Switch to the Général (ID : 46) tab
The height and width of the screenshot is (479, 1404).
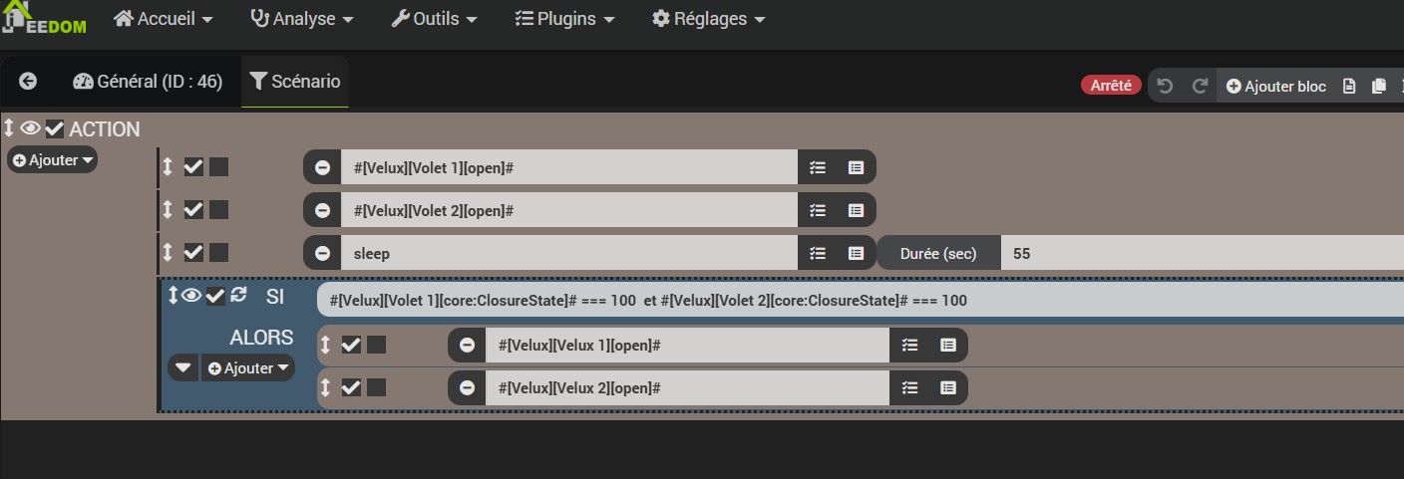coord(148,82)
